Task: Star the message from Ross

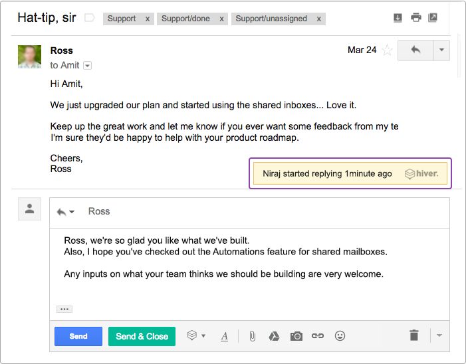Action: 388,50
